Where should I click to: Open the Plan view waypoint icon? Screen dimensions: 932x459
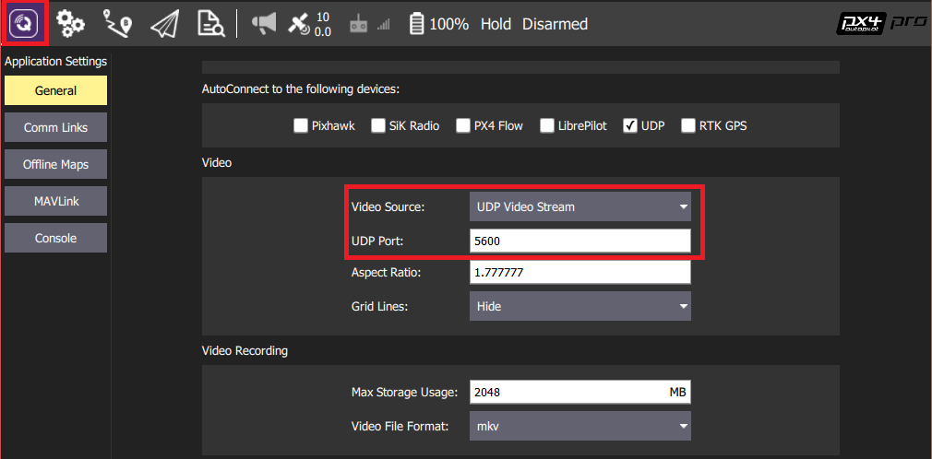[117, 24]
